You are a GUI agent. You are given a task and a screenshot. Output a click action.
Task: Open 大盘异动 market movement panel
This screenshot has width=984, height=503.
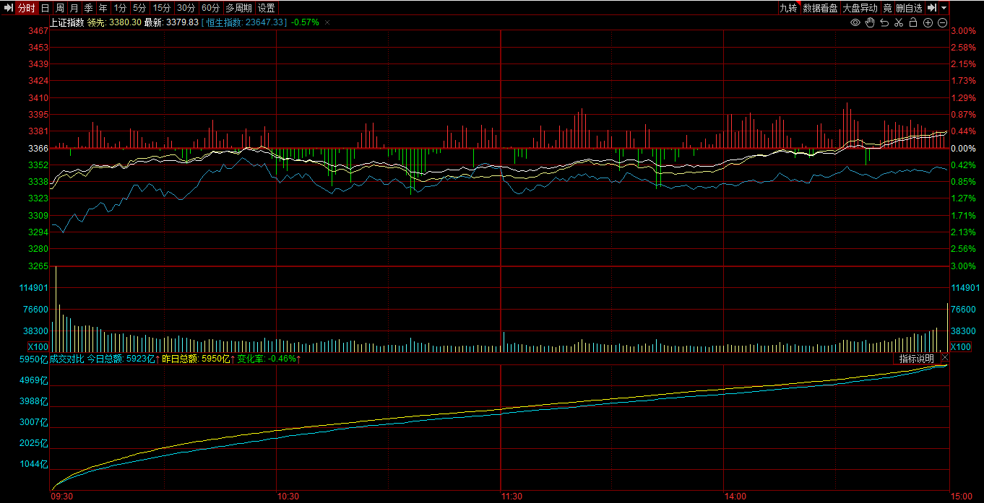(x=860, y=8)
